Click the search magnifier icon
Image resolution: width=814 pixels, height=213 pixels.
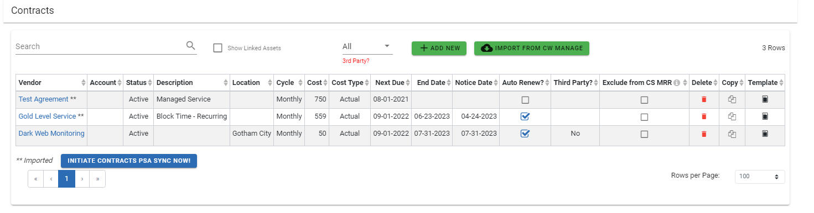pos(190,46)
